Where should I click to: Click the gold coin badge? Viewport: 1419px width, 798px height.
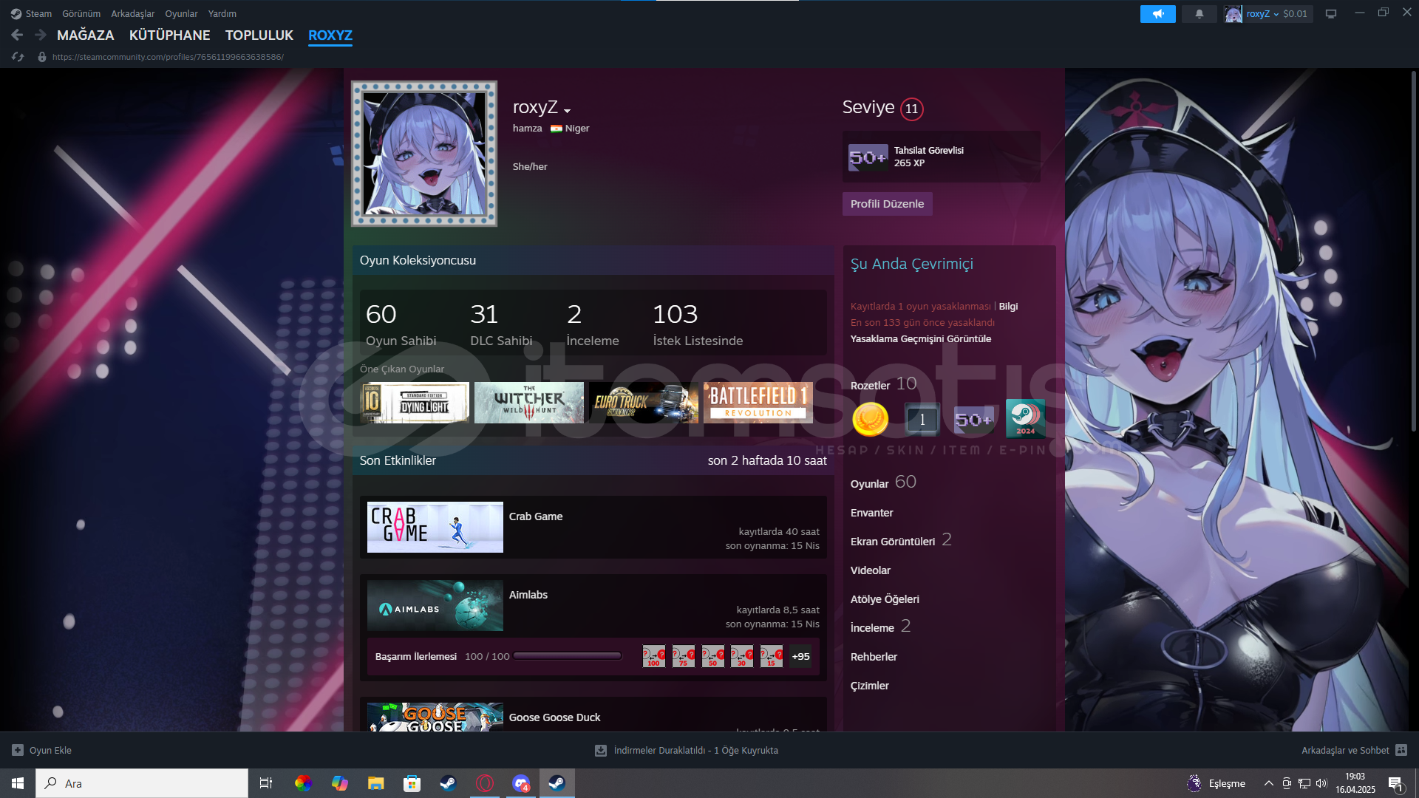[870, 419]
